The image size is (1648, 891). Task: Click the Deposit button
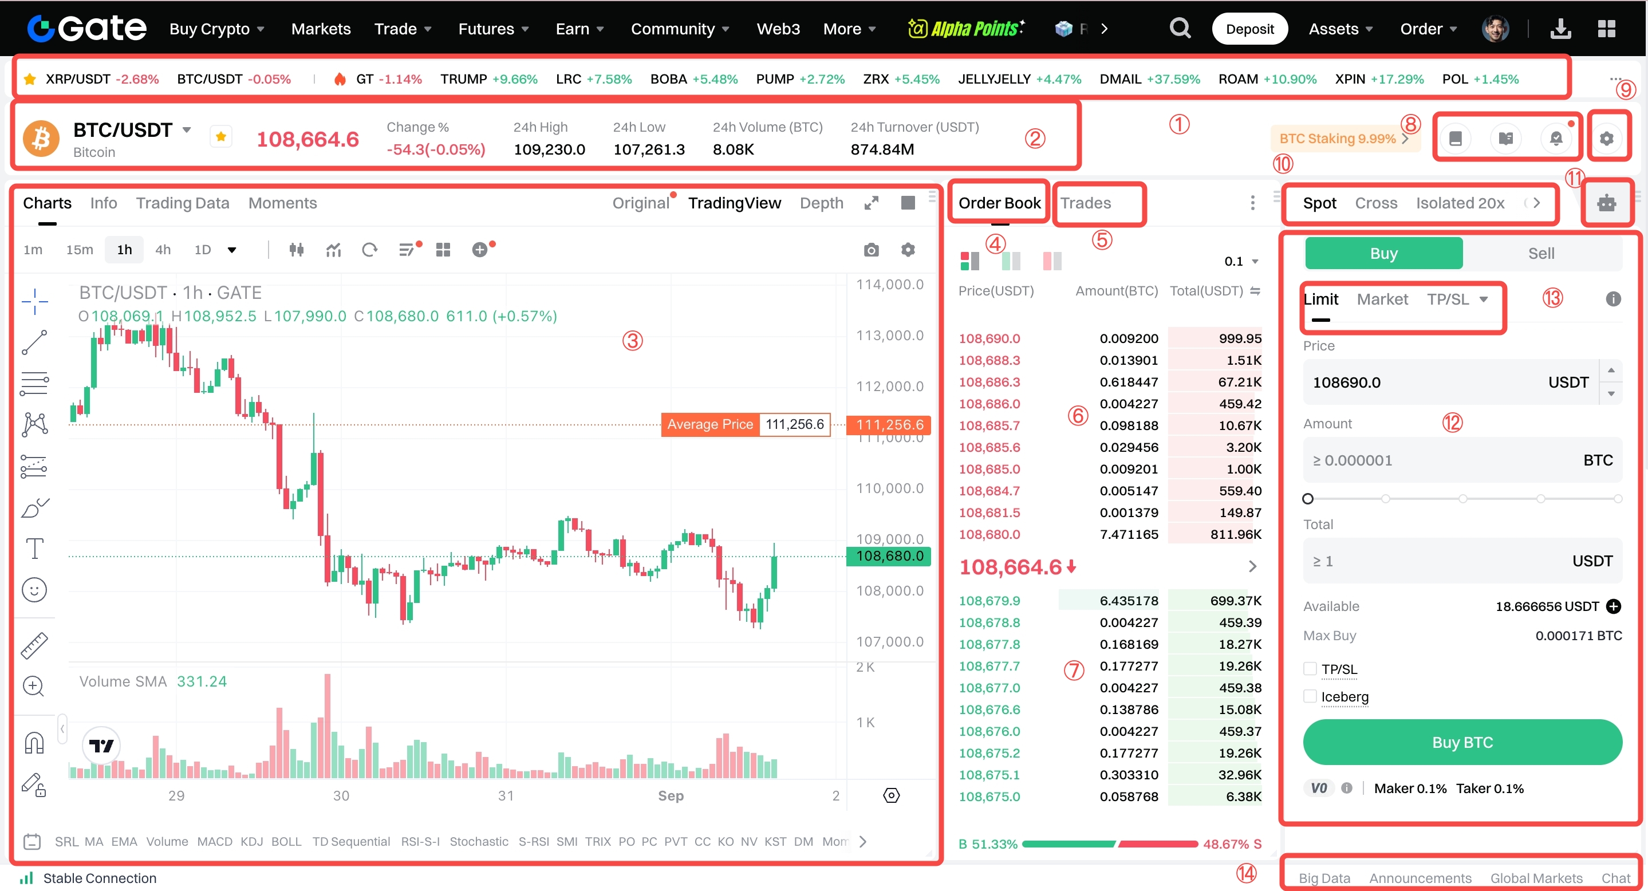click(1249, 29)
